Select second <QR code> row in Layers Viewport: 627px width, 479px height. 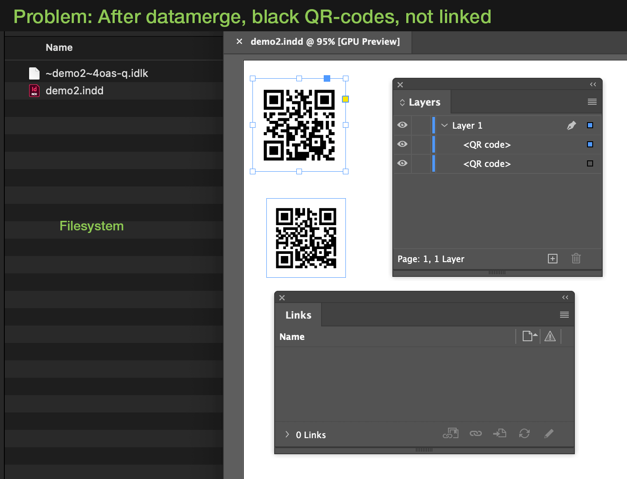(498, 163)
